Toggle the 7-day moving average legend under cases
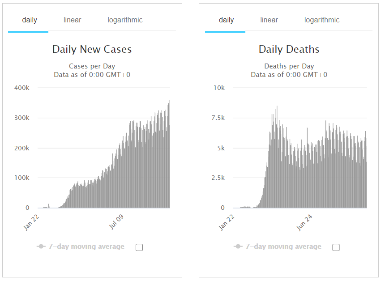The height and width of the screenshot is (281, 381). pyautogui.click(x=87, y=247)
